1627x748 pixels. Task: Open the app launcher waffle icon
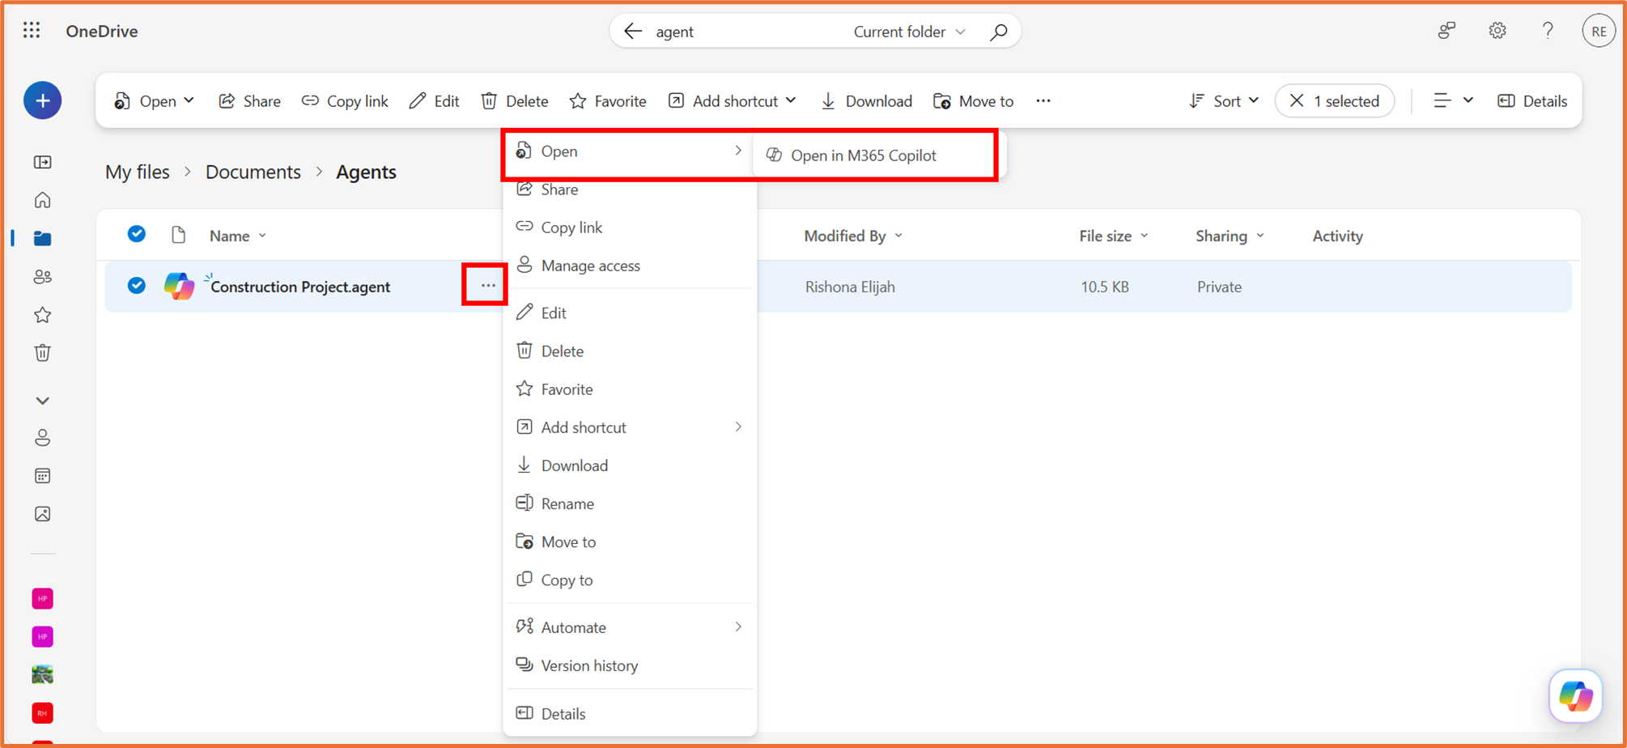32,31
